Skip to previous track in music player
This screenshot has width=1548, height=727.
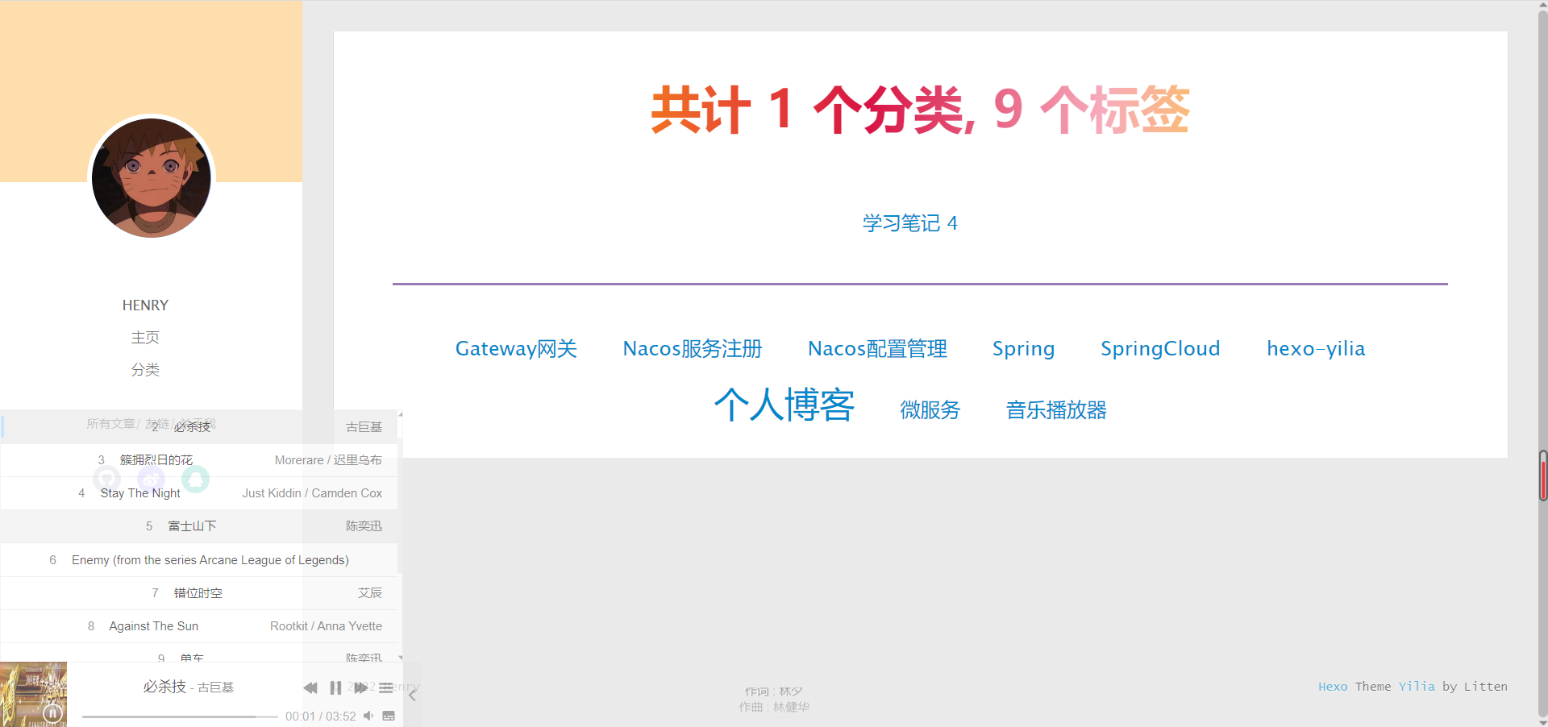click(x=310, y=688)
